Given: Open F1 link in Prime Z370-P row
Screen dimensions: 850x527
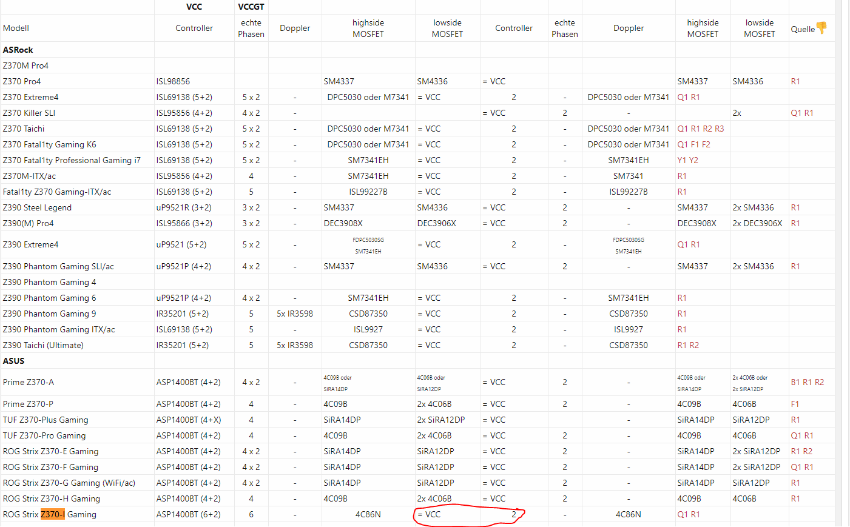Looking at the screenshot, I should coord(795,404).
